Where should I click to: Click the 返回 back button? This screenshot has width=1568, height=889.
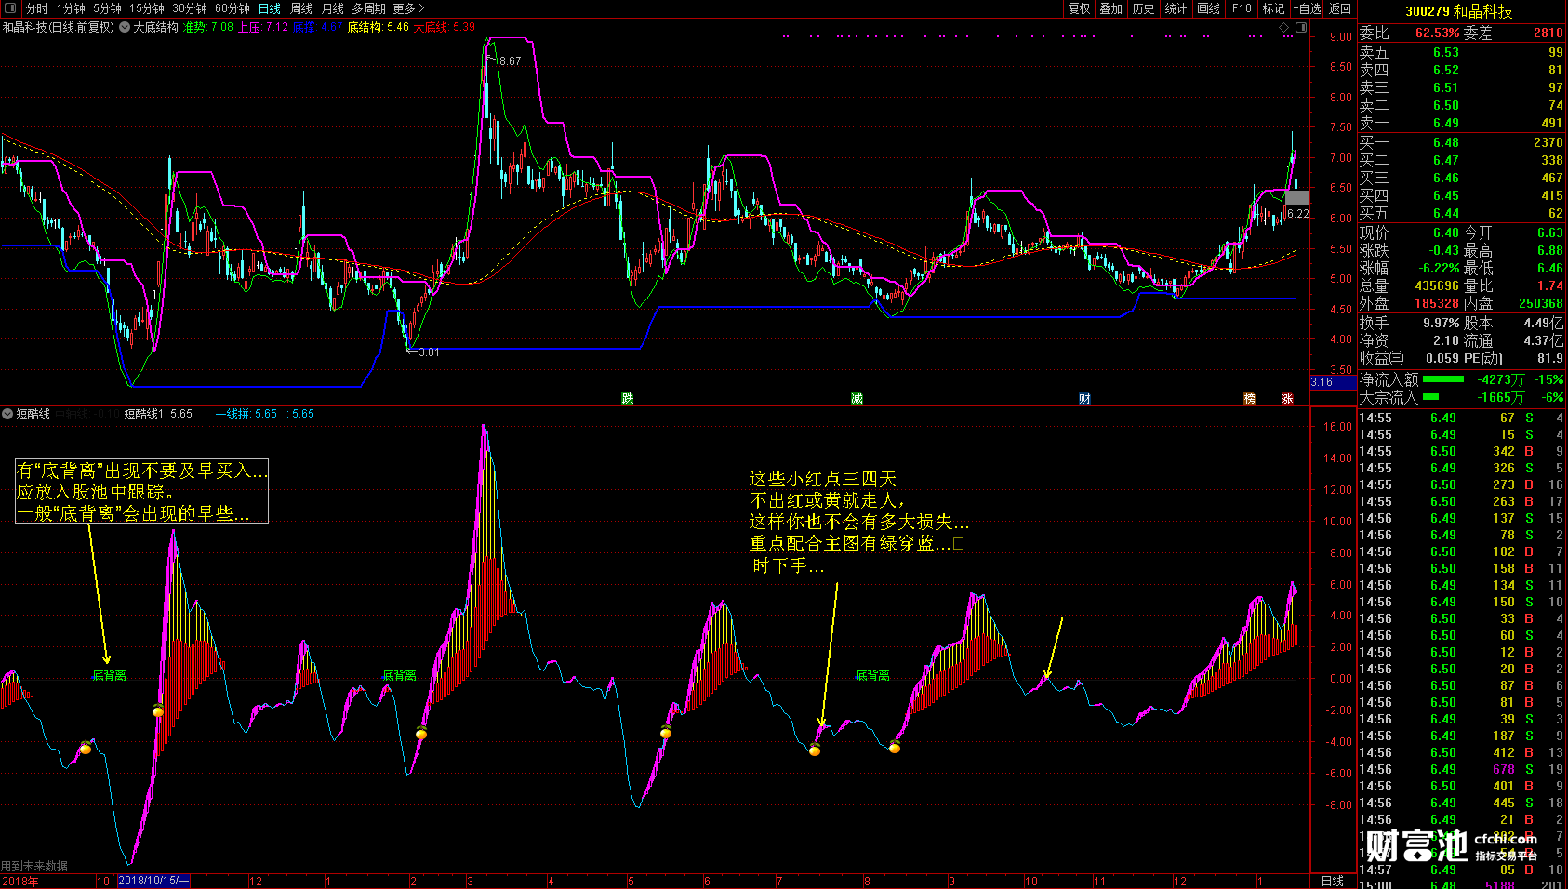pos(1339,8)
